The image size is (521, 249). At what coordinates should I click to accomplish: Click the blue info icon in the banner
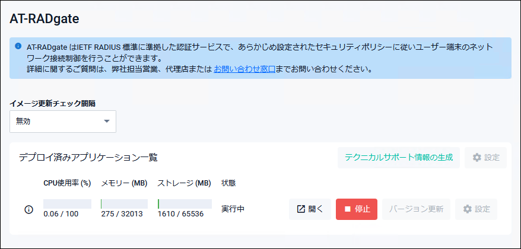click(x=18, y=46)
